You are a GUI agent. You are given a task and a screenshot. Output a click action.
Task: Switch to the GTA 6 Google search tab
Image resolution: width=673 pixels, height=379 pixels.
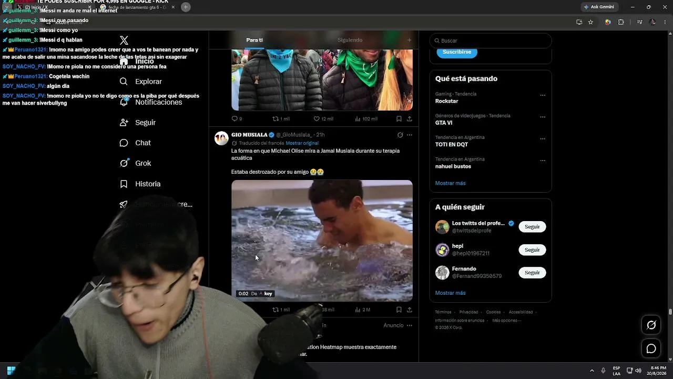[x=137, y=7]
